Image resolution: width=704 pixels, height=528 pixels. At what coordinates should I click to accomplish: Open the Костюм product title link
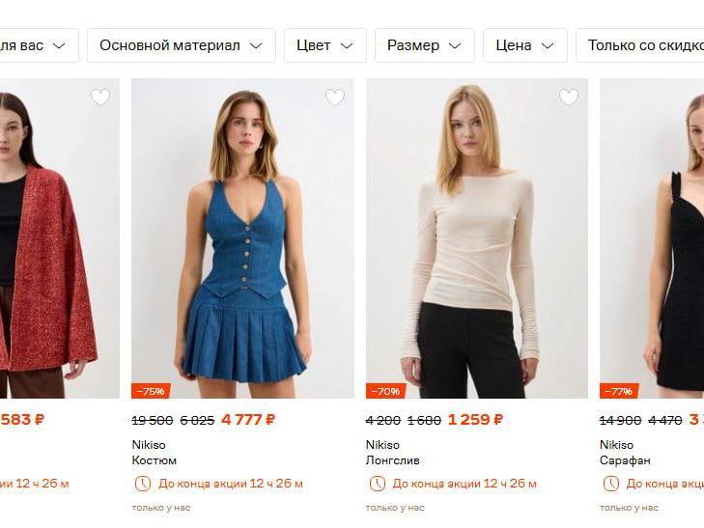pyautogui.click(x=155, y=460)
